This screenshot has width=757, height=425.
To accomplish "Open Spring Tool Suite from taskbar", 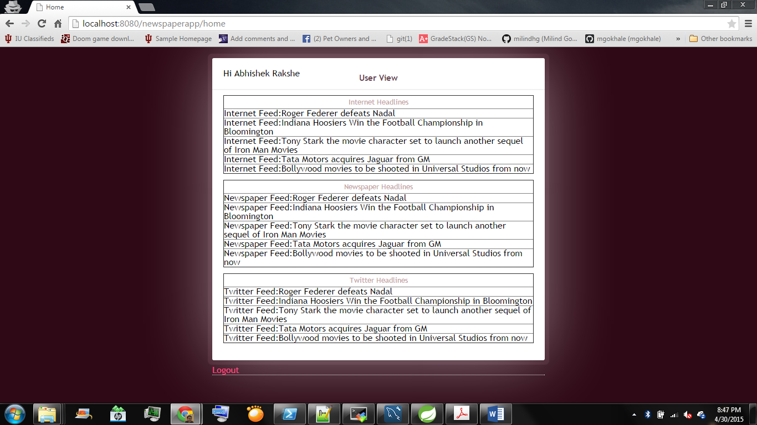I will tap(427, 414).
